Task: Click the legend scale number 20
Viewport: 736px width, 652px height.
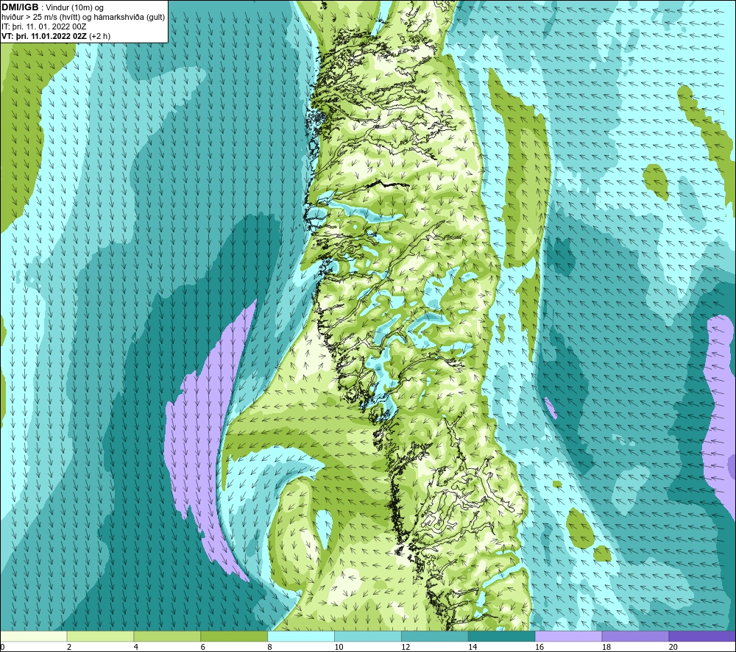Action: click(x=673, y=647)
